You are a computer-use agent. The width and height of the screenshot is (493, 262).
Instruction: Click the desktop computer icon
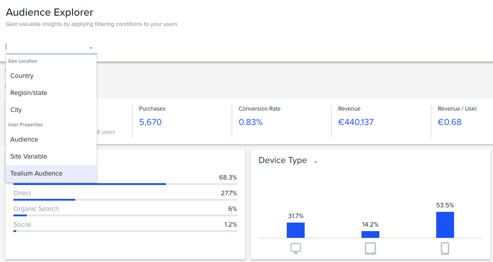tap(296, 248)
